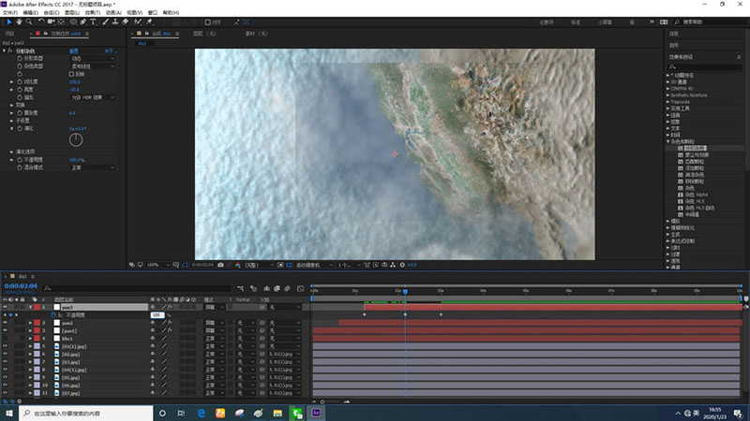Open After Effects from the Windows taskbar
This screenshot has width=750, height=421.
318,413
